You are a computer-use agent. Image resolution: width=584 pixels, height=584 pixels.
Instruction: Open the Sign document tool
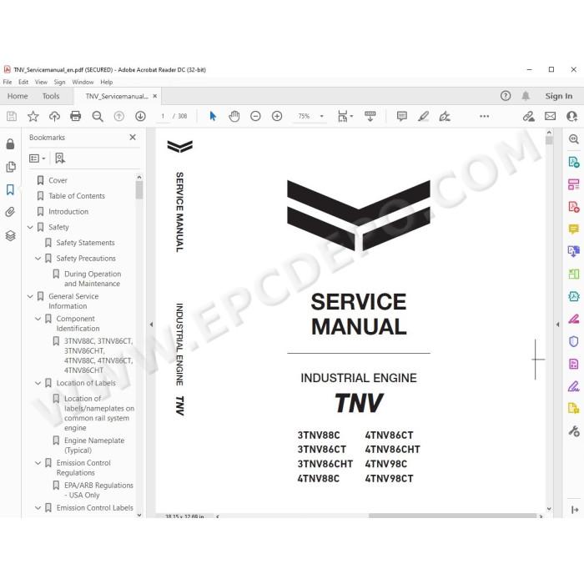coord(445,116)
